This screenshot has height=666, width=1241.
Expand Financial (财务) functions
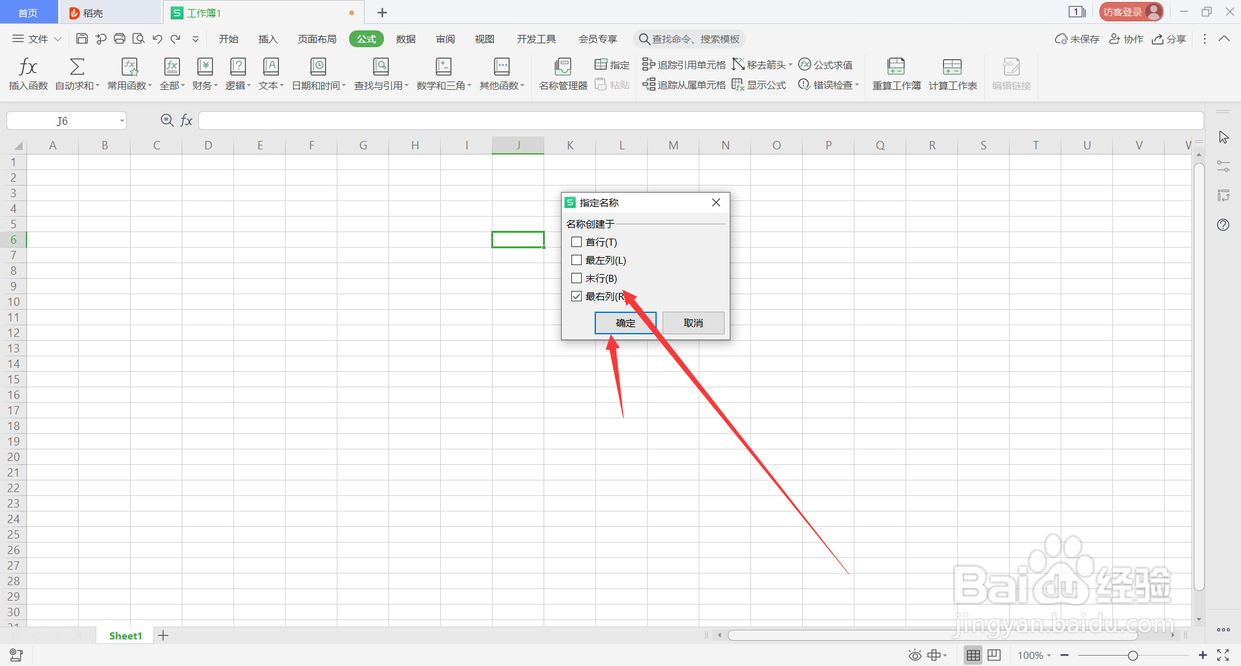coord(205,74)
